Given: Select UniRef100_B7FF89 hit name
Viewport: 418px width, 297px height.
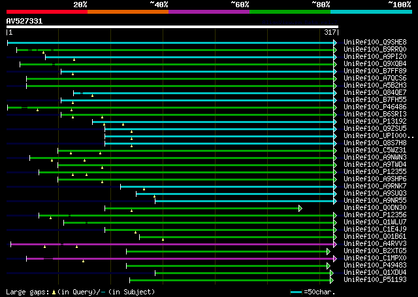Looking at the screenshot, I should click(x=375, y=71).
